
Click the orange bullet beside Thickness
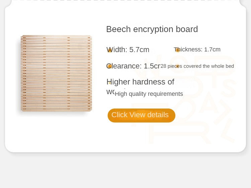[178, 50]
